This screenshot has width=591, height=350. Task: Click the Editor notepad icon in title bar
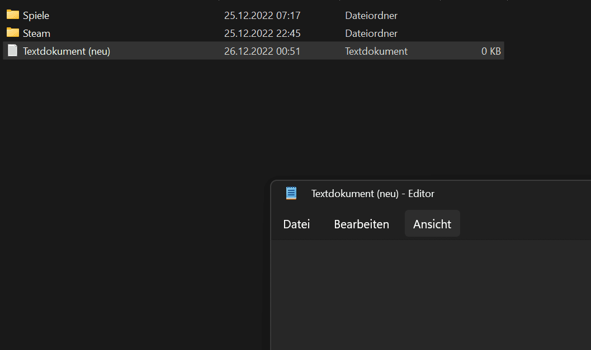tap(291, 194)
